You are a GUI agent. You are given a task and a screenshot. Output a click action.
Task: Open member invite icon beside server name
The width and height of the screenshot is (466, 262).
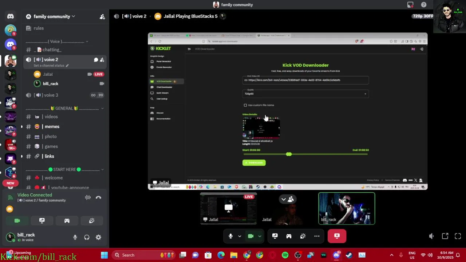(102, 16)
